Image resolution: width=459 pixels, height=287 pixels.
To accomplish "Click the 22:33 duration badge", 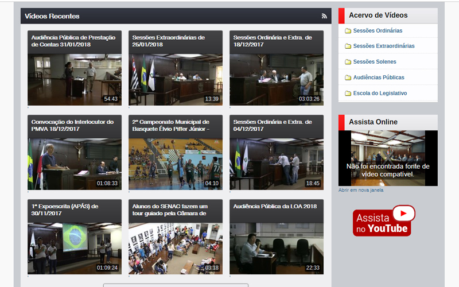I will (x=313, y=267).
